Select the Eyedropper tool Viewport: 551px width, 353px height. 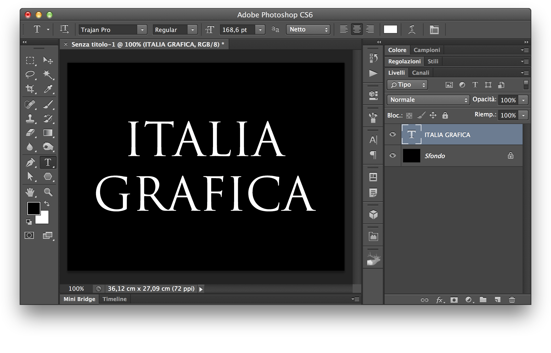(48, 89)
